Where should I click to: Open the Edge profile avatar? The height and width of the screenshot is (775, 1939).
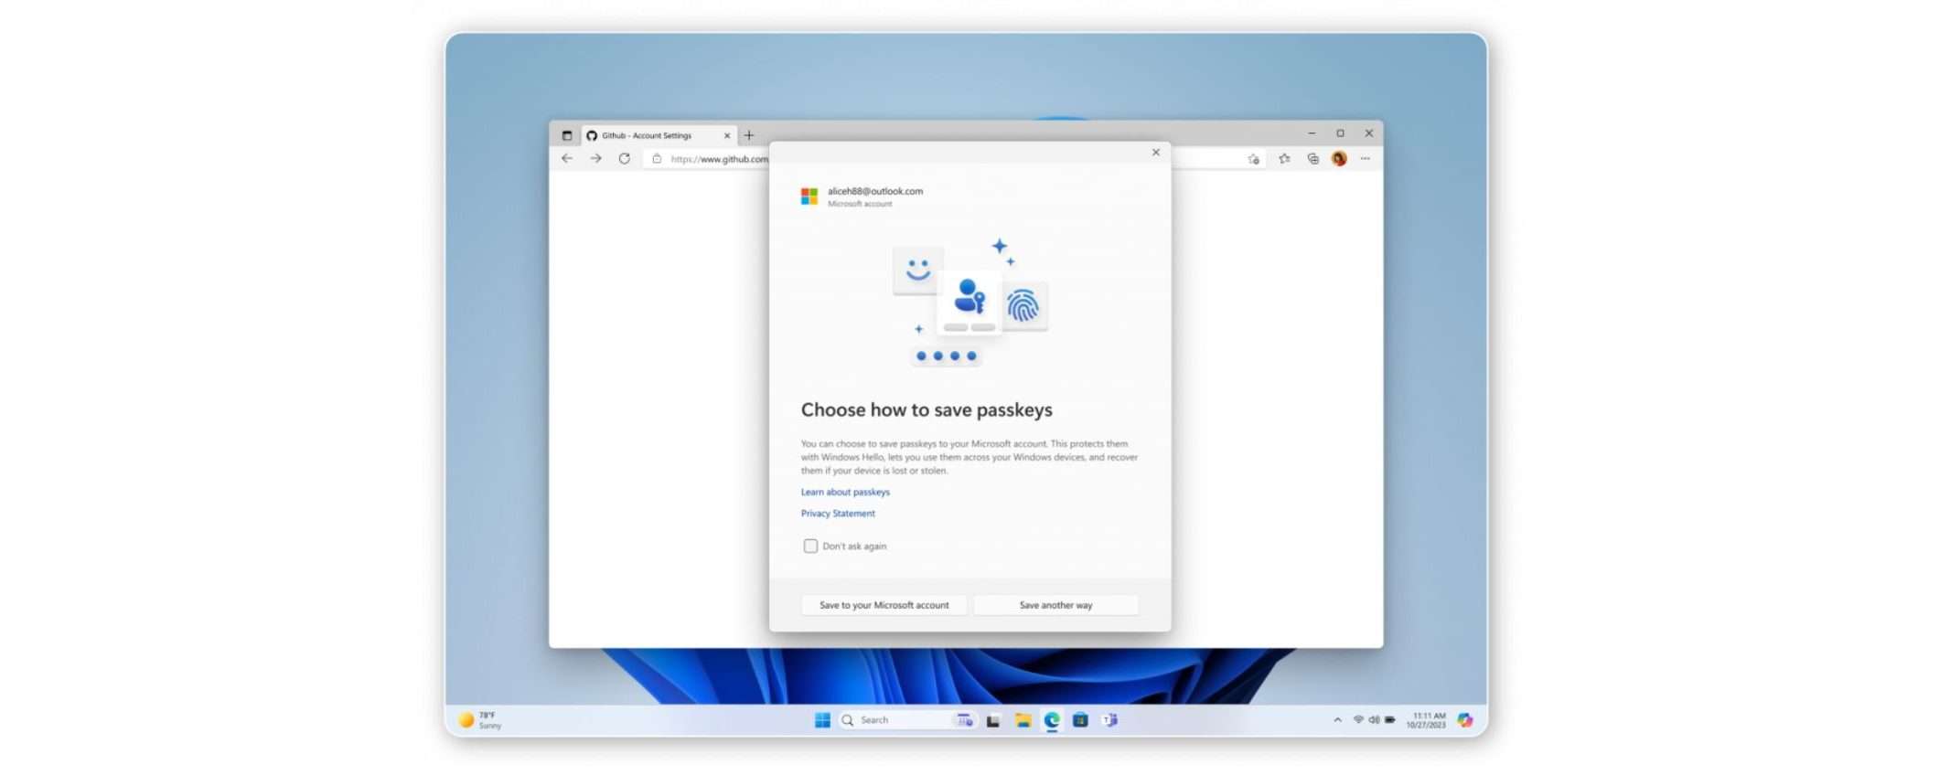[1339, 159]
